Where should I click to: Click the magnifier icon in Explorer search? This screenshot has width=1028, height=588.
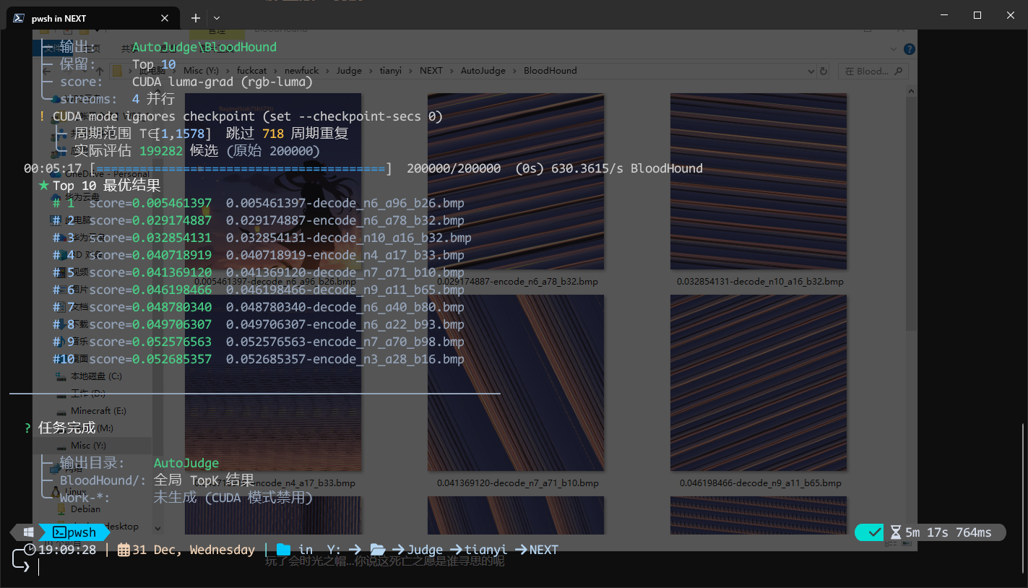pos(899,71)
